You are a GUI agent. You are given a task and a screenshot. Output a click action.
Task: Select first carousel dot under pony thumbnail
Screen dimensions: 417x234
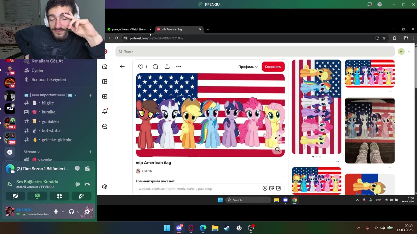pos(313,157)
